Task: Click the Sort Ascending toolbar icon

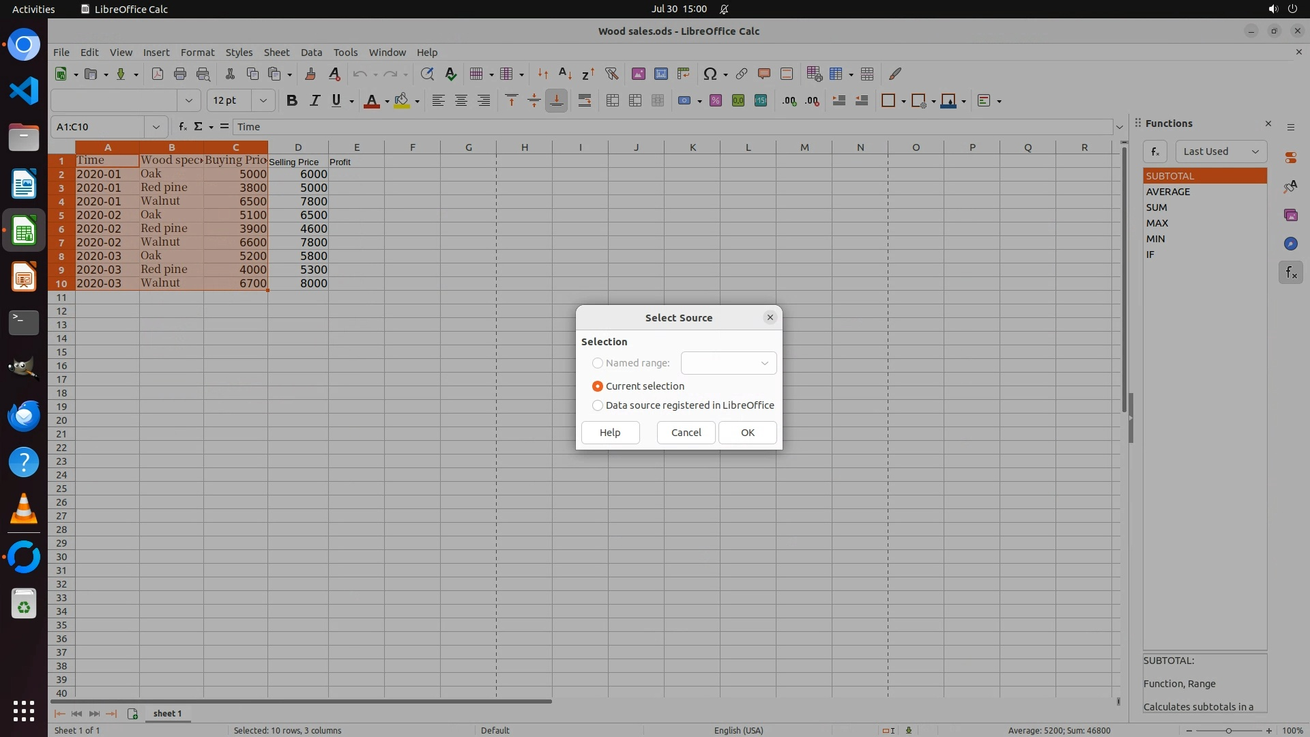Action: [565, 74]
